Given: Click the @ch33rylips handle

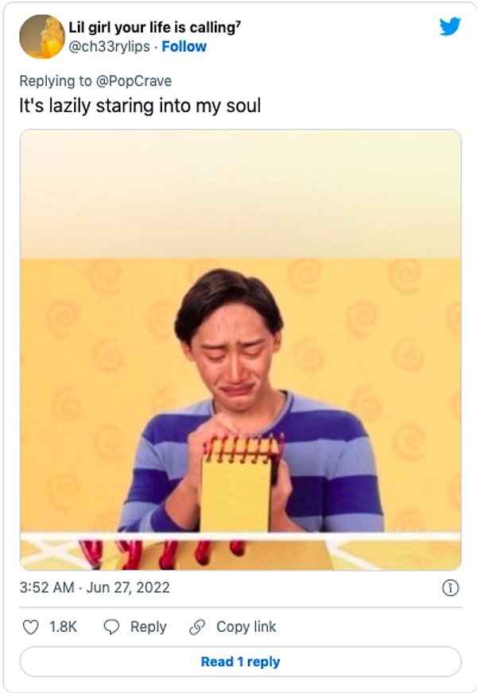Looking at the screenshot, I should point(109,46).
